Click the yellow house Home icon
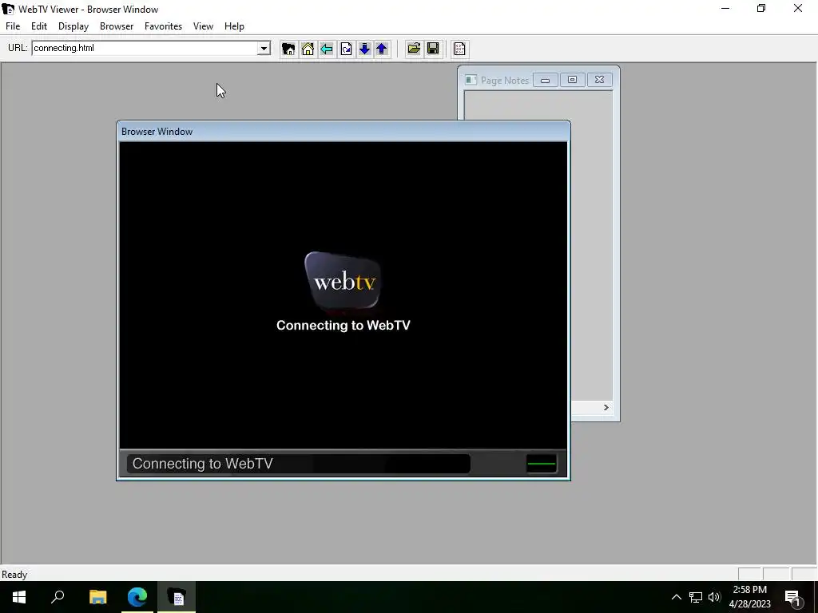Image resolution: width=818 pixels, height=613 pixels. tap(308, 49)
